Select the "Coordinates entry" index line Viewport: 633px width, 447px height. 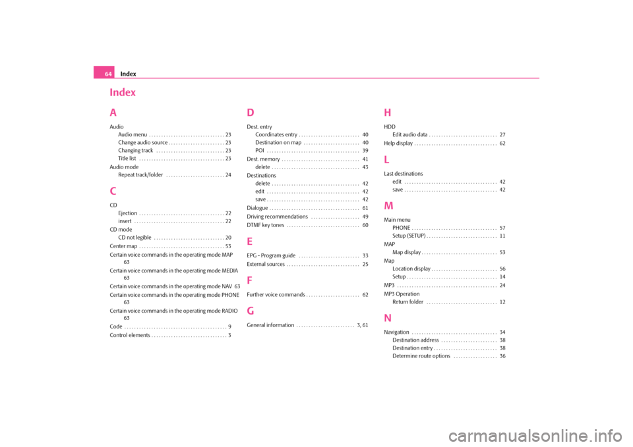pyautogui.click(x=276, y=135)
